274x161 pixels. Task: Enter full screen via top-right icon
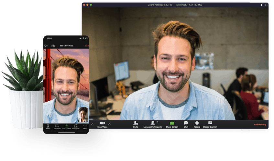point(266,5)
